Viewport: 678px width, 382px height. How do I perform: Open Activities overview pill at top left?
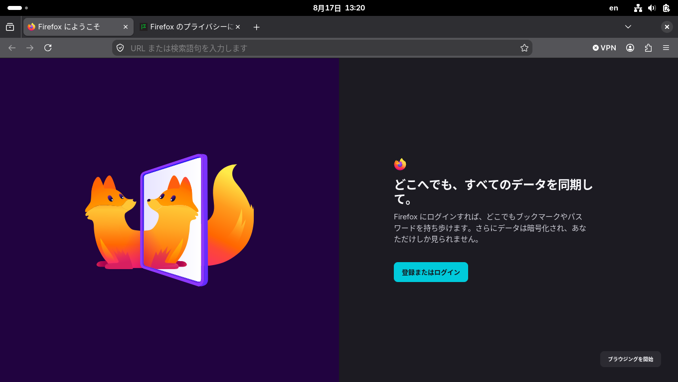pyautogui.click(x=17, y=8)
